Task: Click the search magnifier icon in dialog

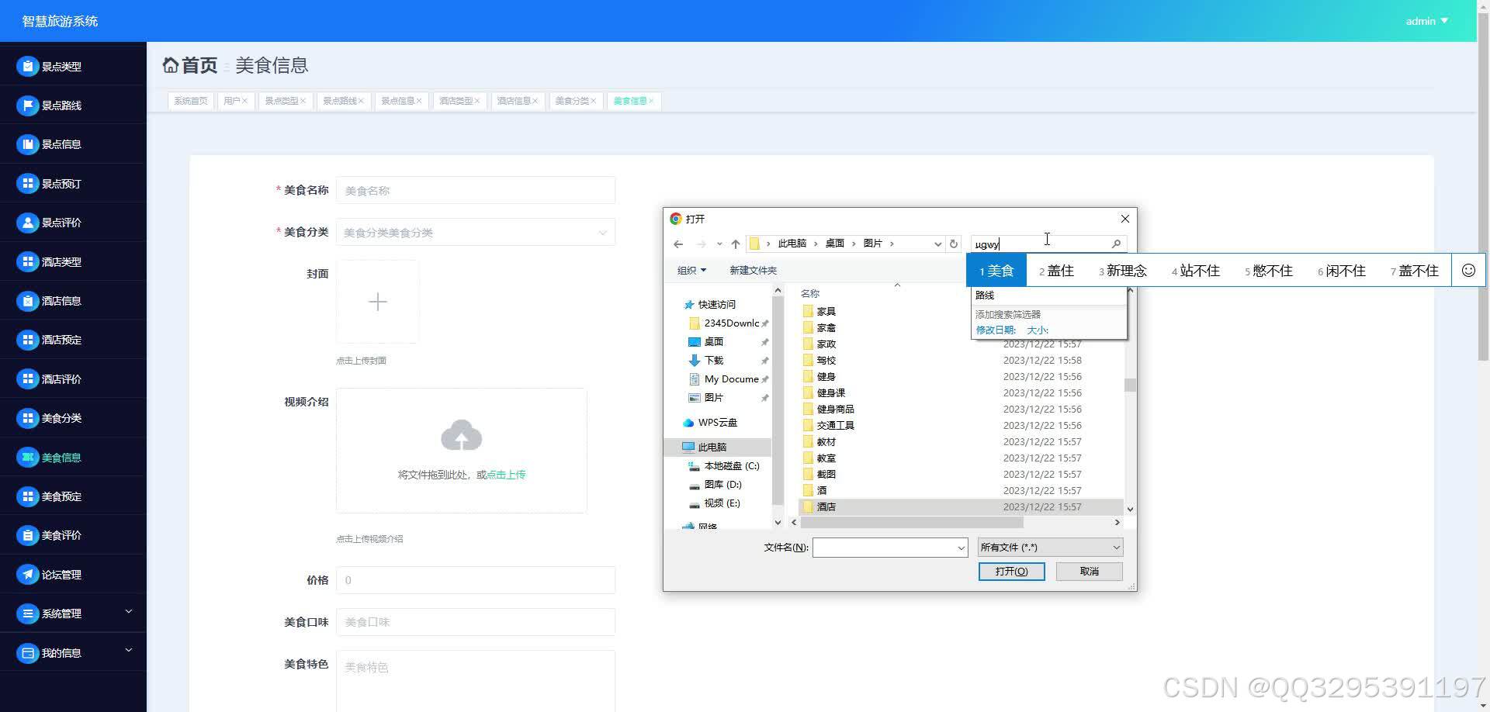Action: (1116, 244)
